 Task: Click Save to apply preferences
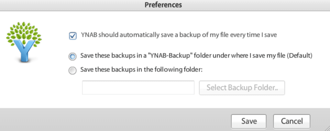(249, 121)
